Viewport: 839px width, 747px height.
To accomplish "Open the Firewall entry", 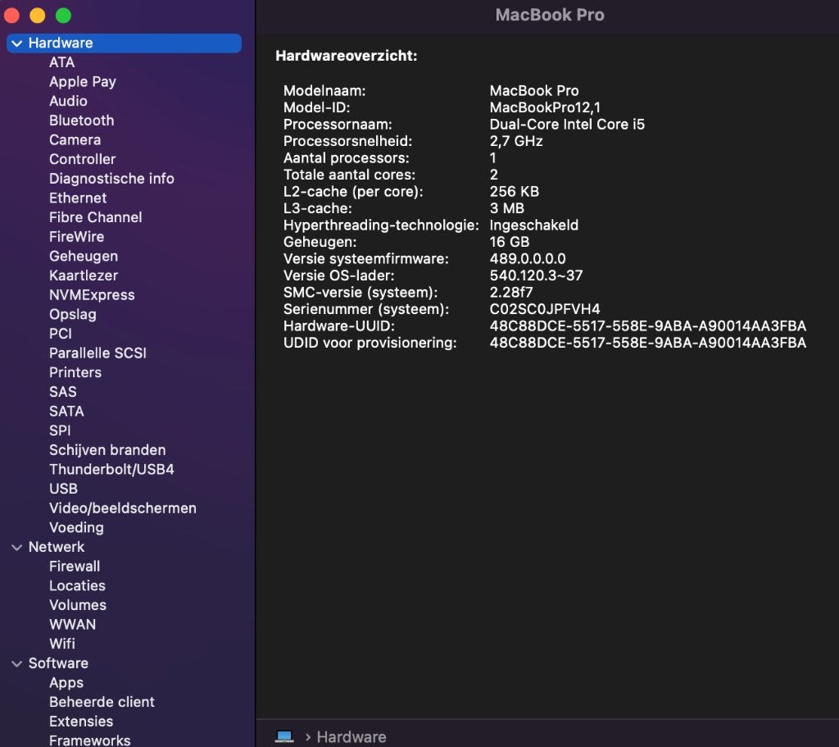I will point(75,567).
